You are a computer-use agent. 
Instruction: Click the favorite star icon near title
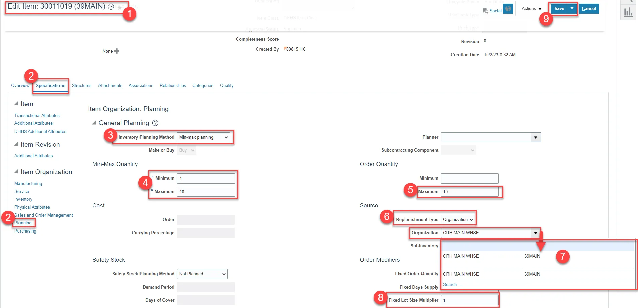pyautogui.click(x=120, y=7)
